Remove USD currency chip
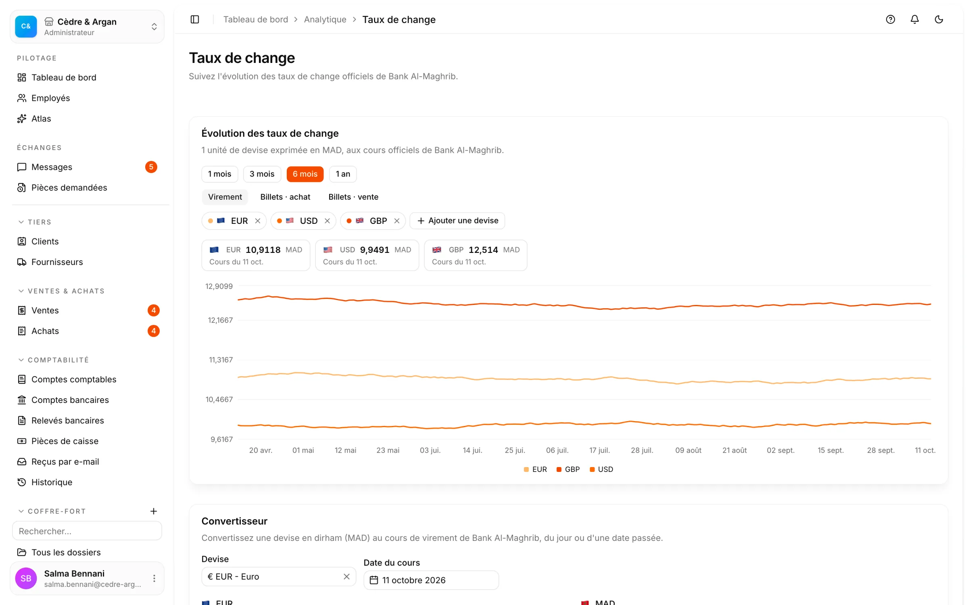 [327, 221]
